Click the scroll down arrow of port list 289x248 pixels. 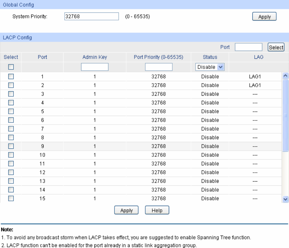point(285,199)
